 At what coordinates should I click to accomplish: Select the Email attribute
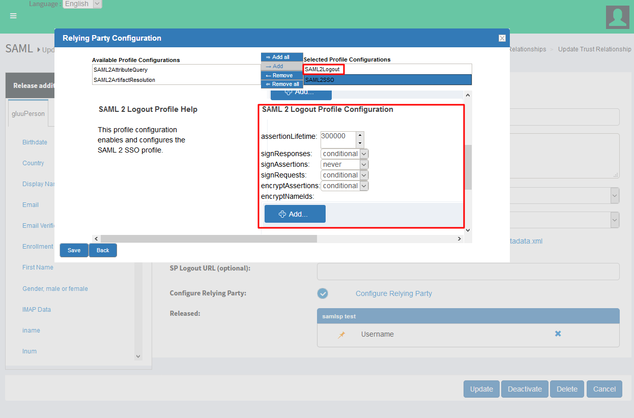(31, 205)
